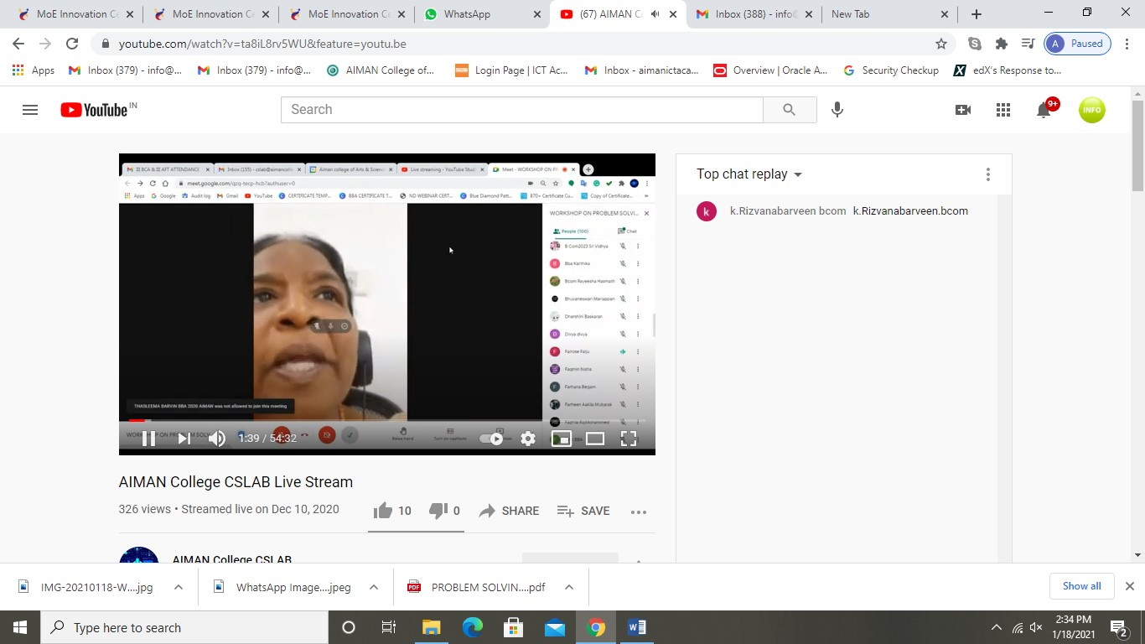Open the PROBLEM SOLVIN pdf download

point(478,587)
